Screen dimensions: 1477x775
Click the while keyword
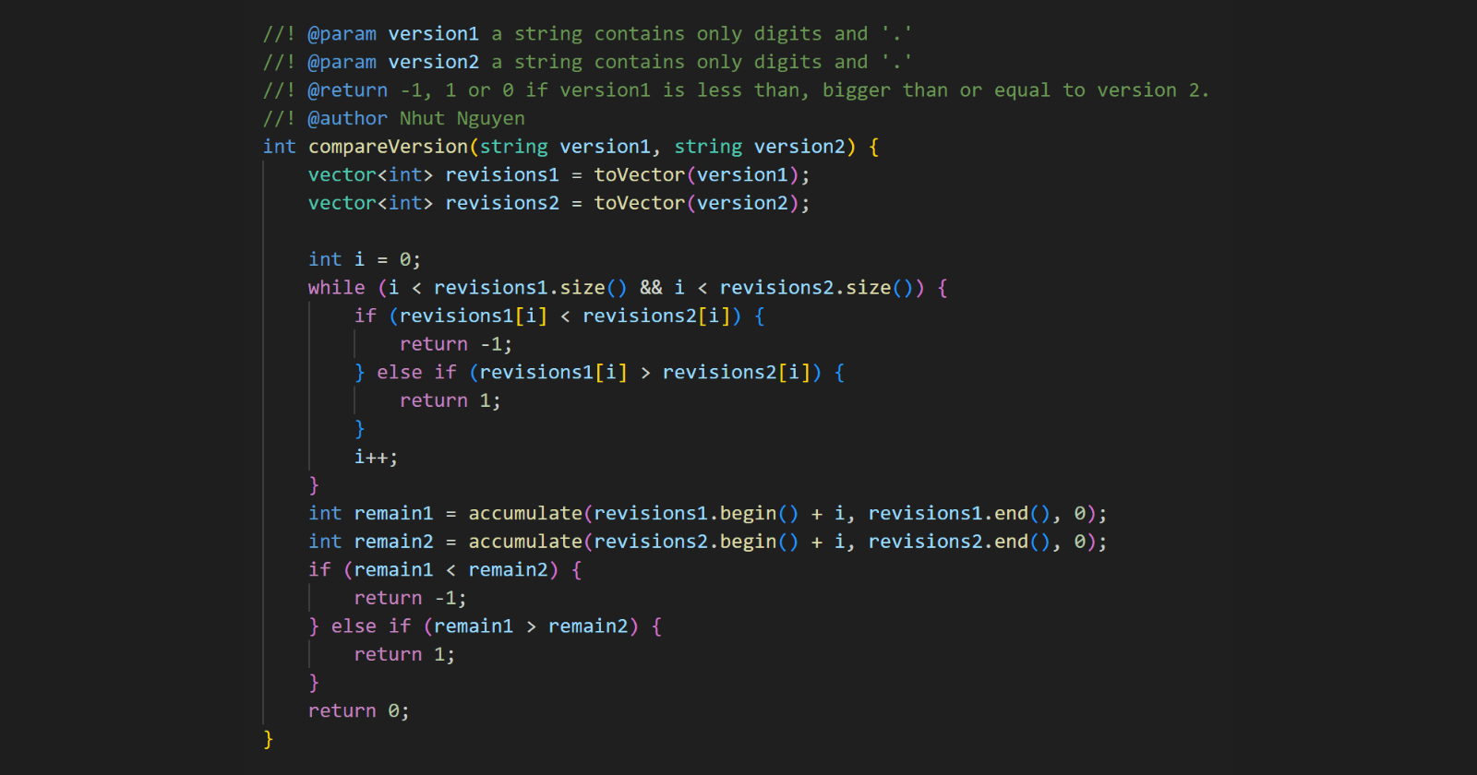coord(336,288)
